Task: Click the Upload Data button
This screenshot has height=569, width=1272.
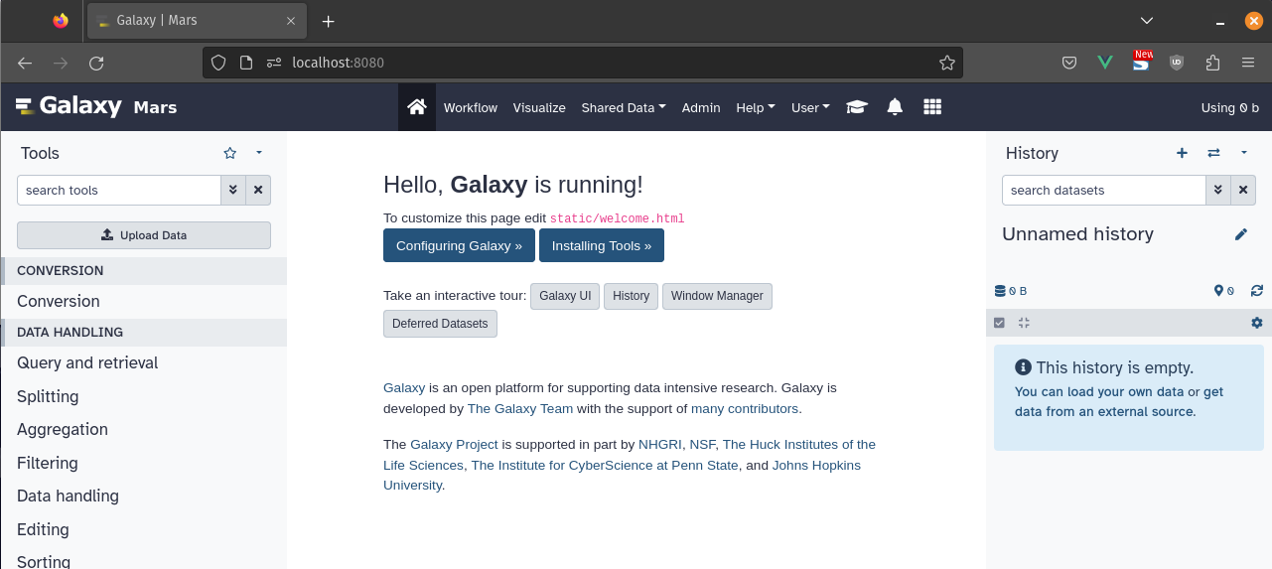Action: 144,235
